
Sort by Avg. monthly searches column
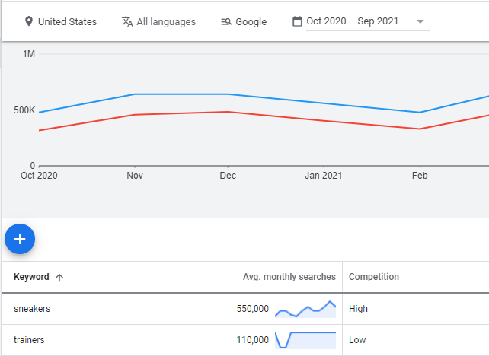[x=289, y=277]
